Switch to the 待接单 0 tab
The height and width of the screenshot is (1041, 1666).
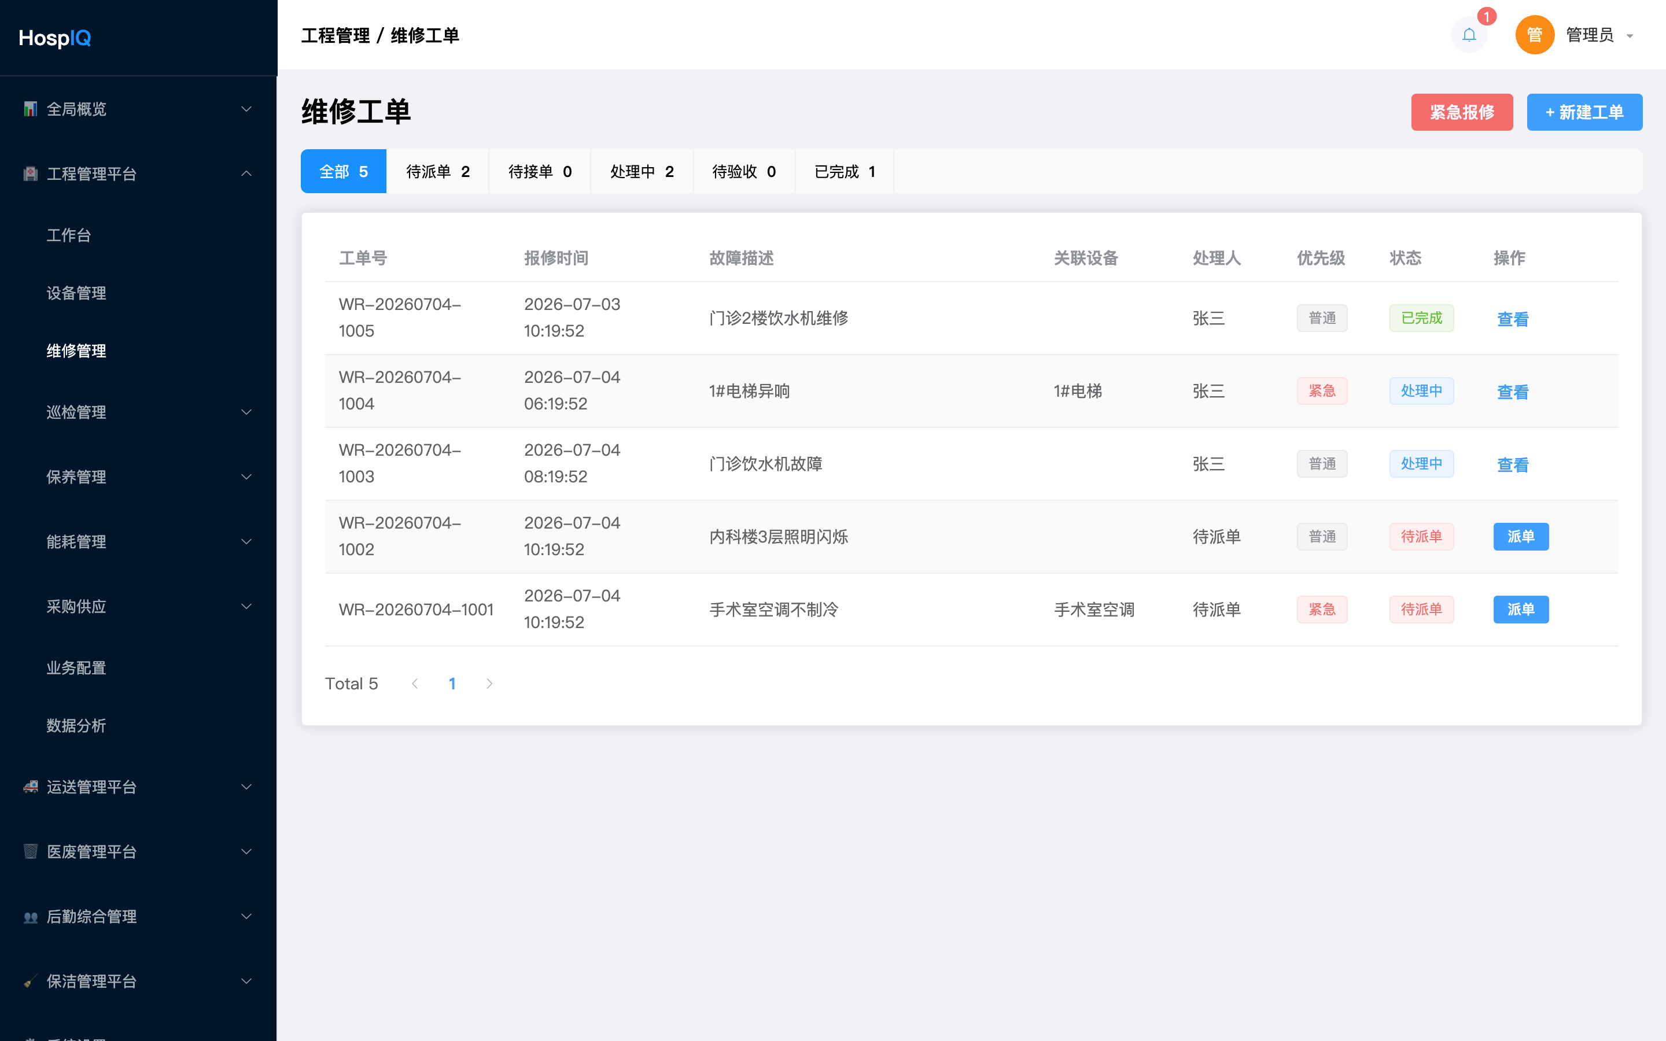coord(540,171)
